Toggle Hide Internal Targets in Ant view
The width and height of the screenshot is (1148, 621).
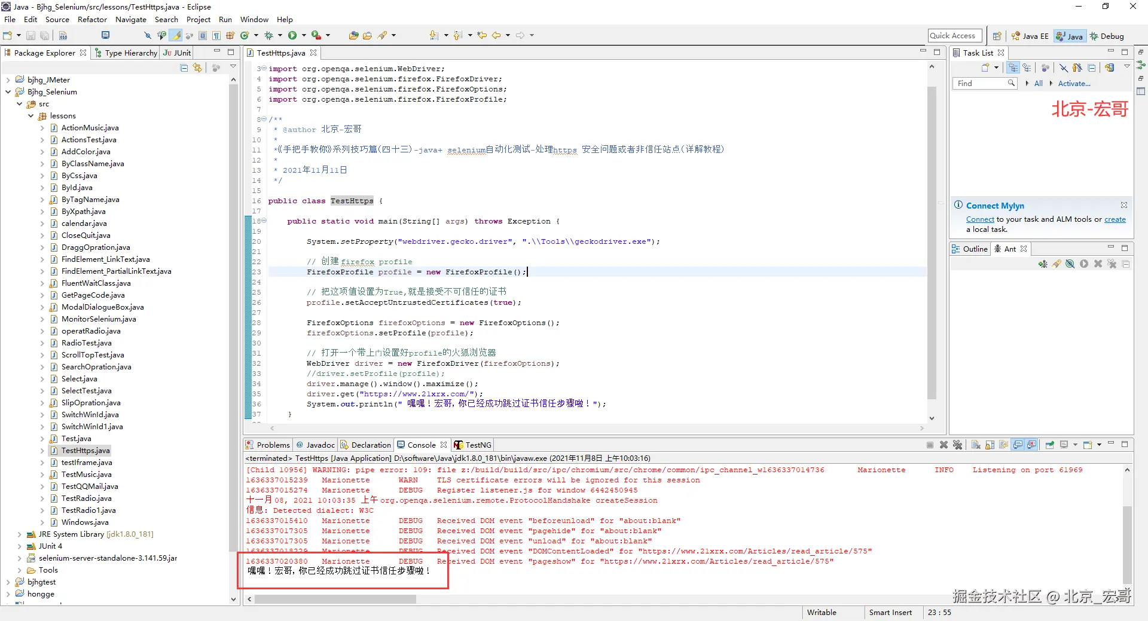click(1070, 264)
